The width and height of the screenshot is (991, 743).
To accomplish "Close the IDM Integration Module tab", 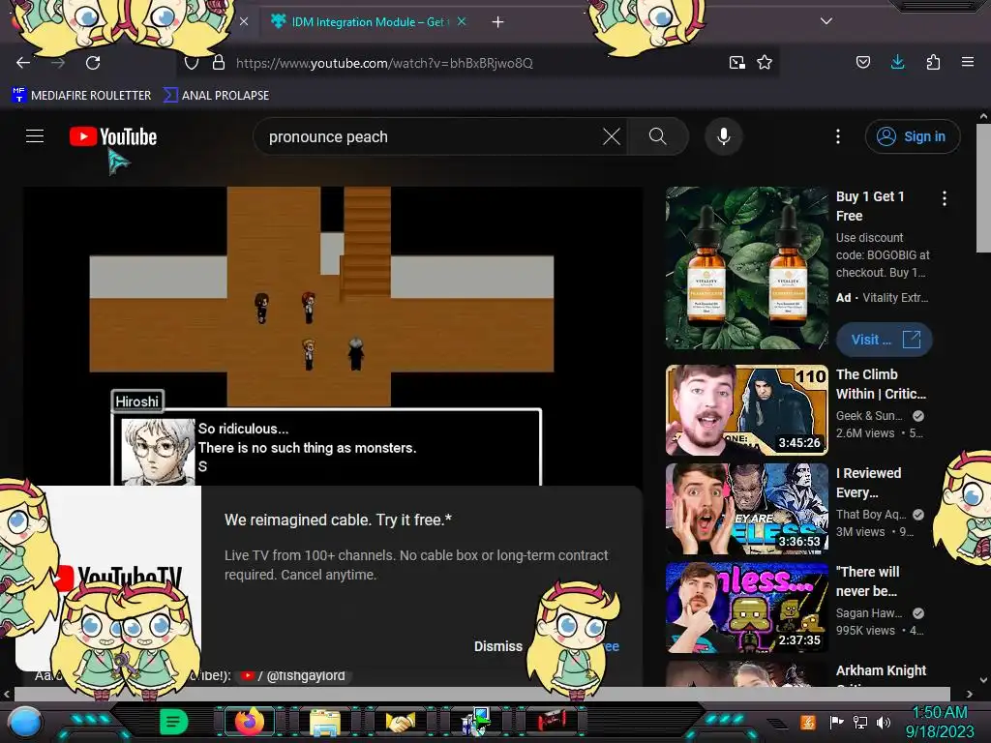I will coord(462,21).
